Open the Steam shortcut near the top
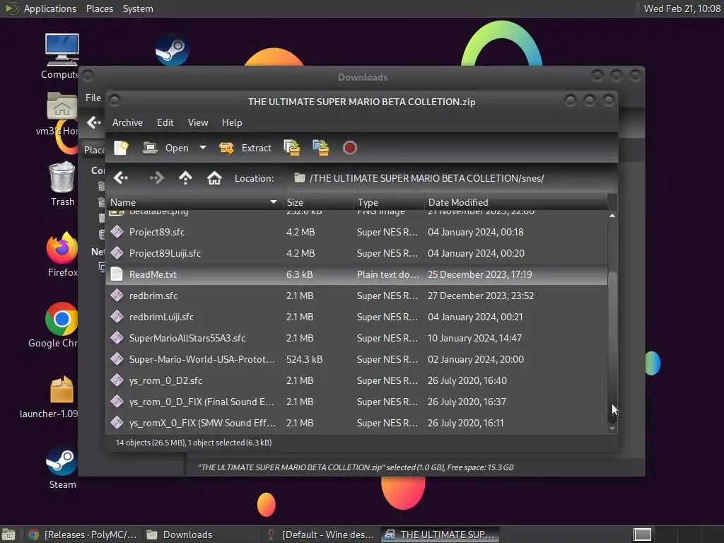The image size is (724, 543). pos(172,50)
